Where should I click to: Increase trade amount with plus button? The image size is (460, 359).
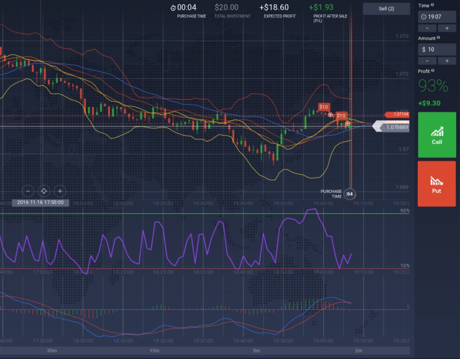click(447, 61)
